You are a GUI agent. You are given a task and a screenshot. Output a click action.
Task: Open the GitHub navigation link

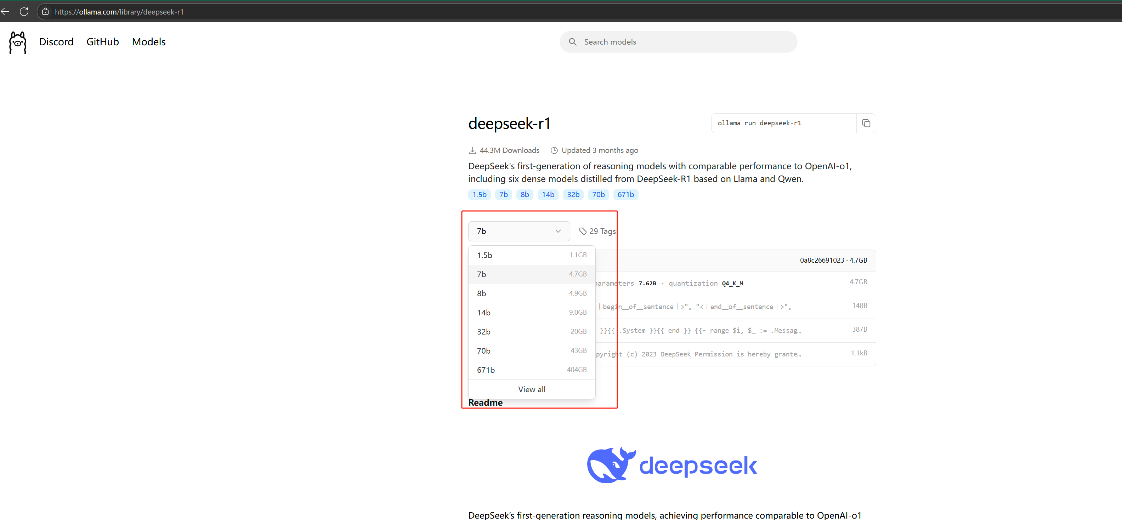coord(102,42)
